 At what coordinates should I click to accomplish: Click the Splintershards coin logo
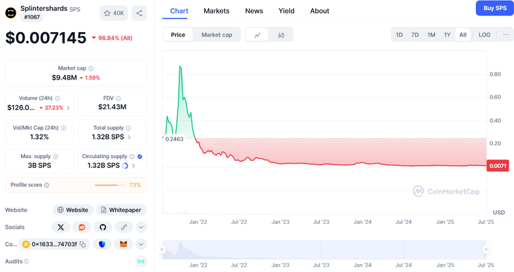click(11, 13)
